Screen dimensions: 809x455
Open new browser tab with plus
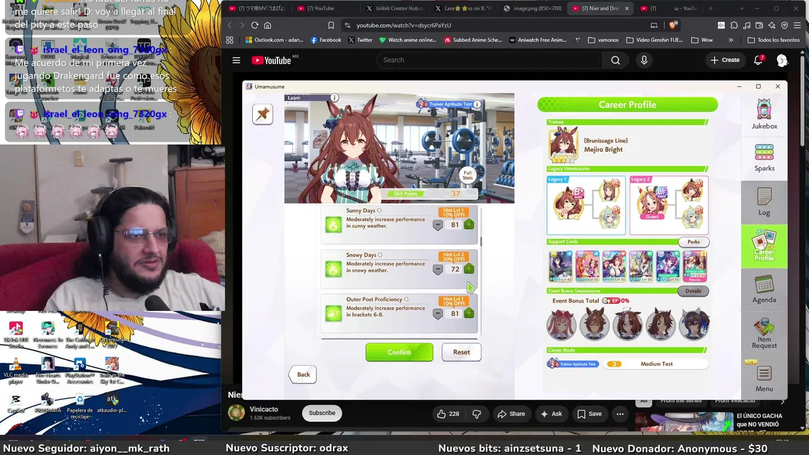711,8
